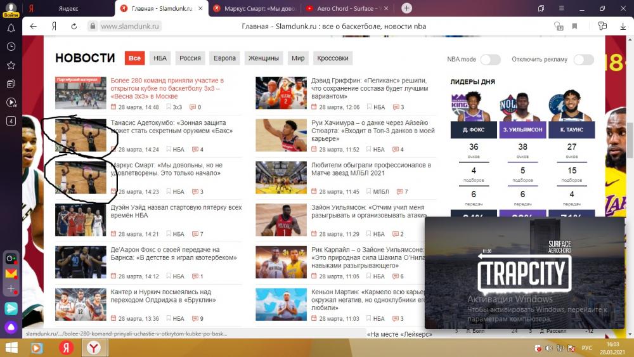Bookmark this page using the address bar flag
This screenshot has height=357, width=634.
574,27
